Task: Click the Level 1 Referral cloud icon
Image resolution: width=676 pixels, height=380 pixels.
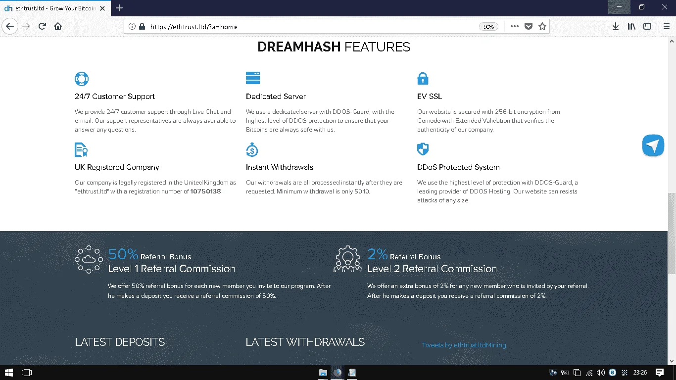Action: click(x=89, y=259)
